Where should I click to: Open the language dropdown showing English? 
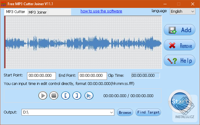(x=183, y=11)
